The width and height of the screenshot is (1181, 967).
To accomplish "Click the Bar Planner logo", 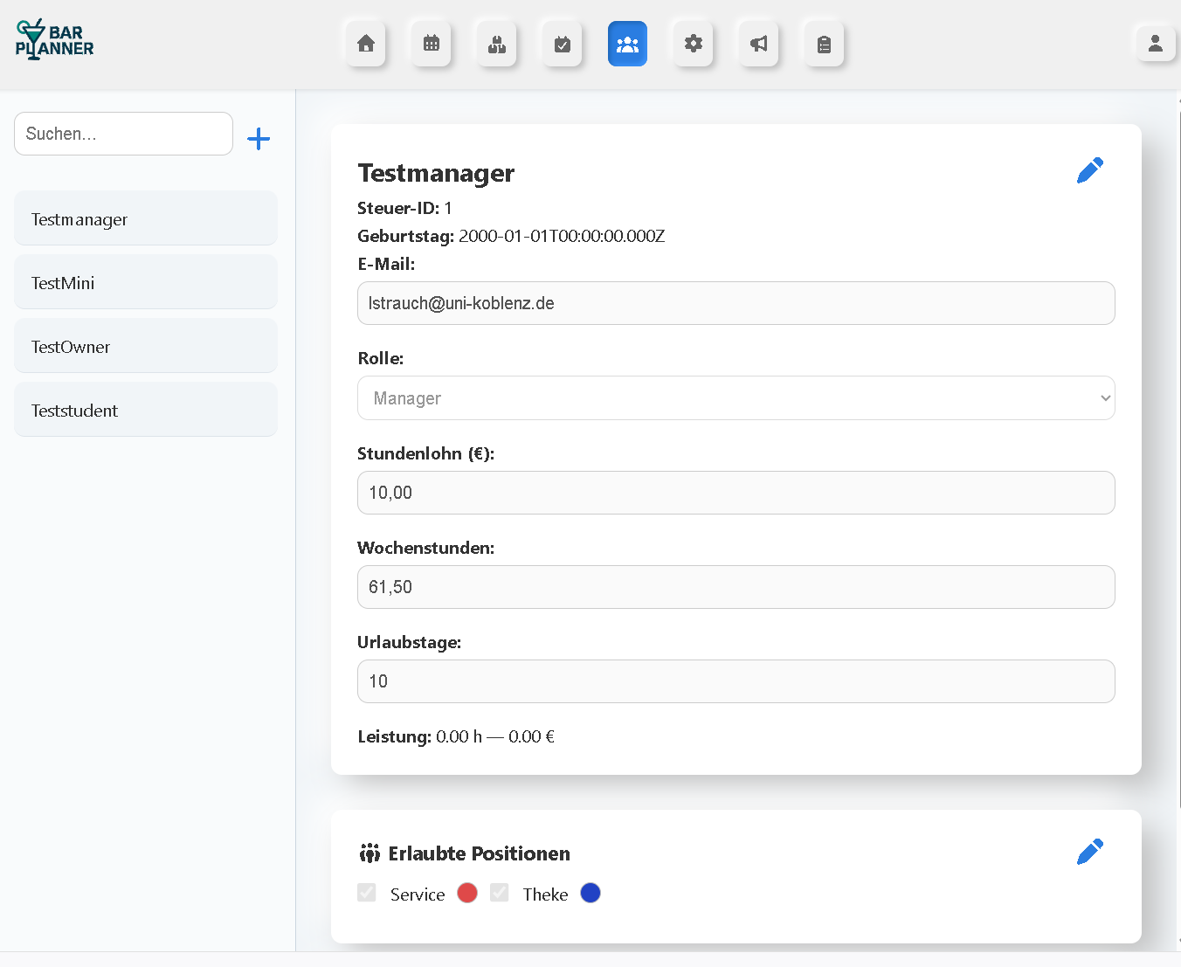I will click(x=54, y=39).
